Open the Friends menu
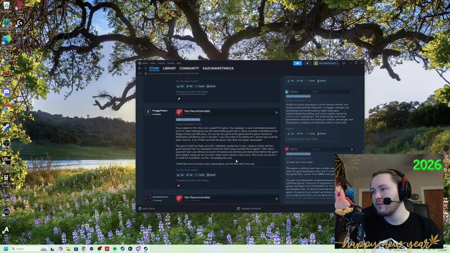Image resolution: width=450 pixels, height=253 pixels. pos(161,63)
